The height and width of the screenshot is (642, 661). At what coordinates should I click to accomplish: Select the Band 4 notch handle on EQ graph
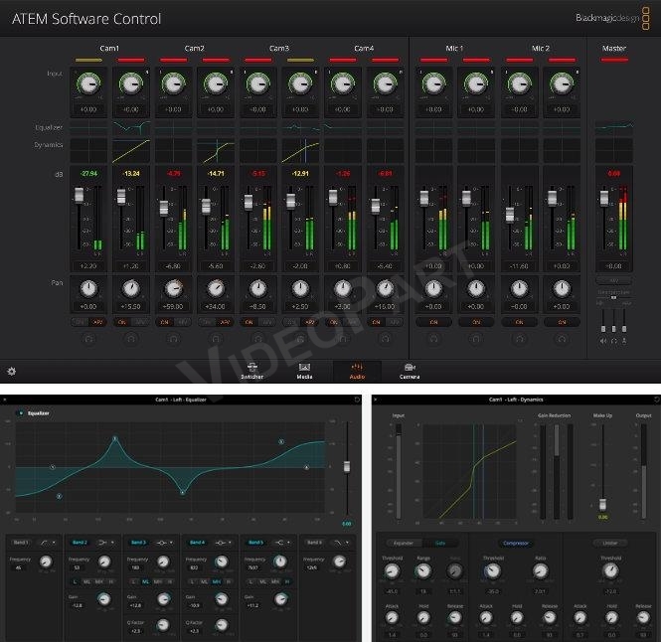[x=183, y=492]
